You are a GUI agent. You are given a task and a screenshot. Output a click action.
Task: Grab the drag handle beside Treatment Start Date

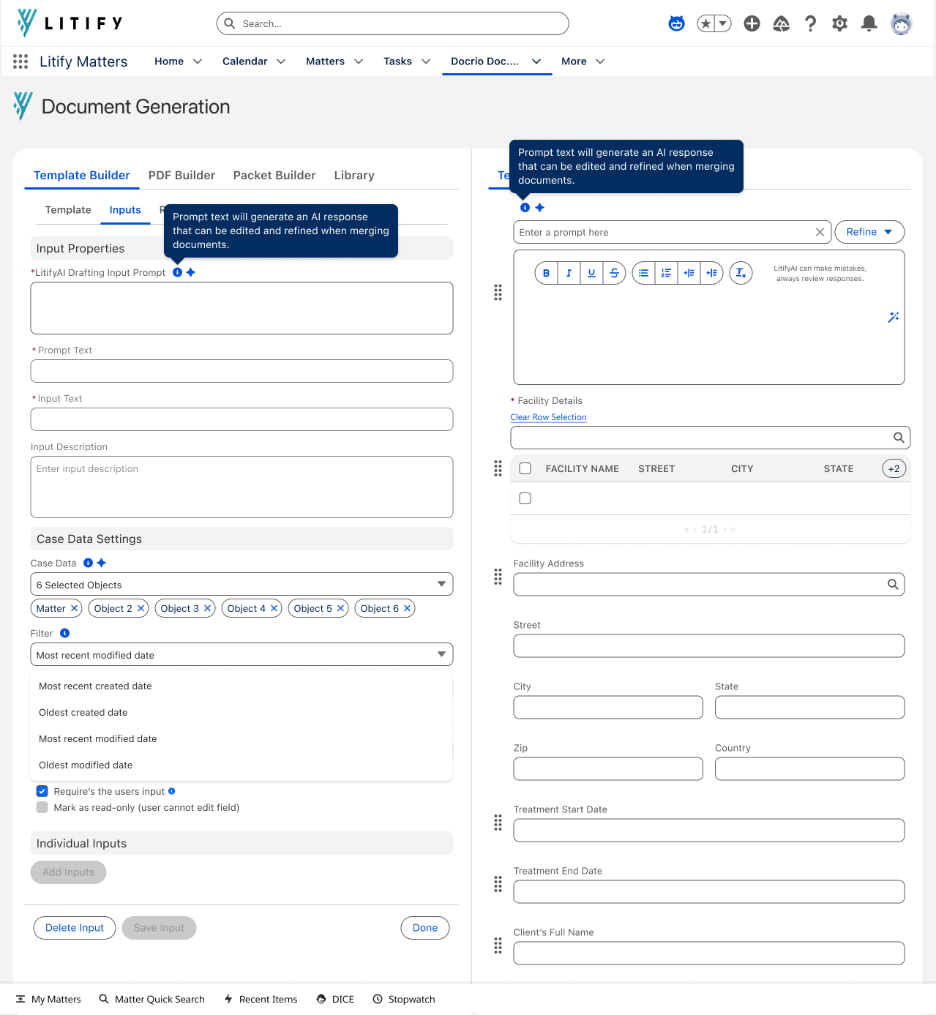coord(498,823)
